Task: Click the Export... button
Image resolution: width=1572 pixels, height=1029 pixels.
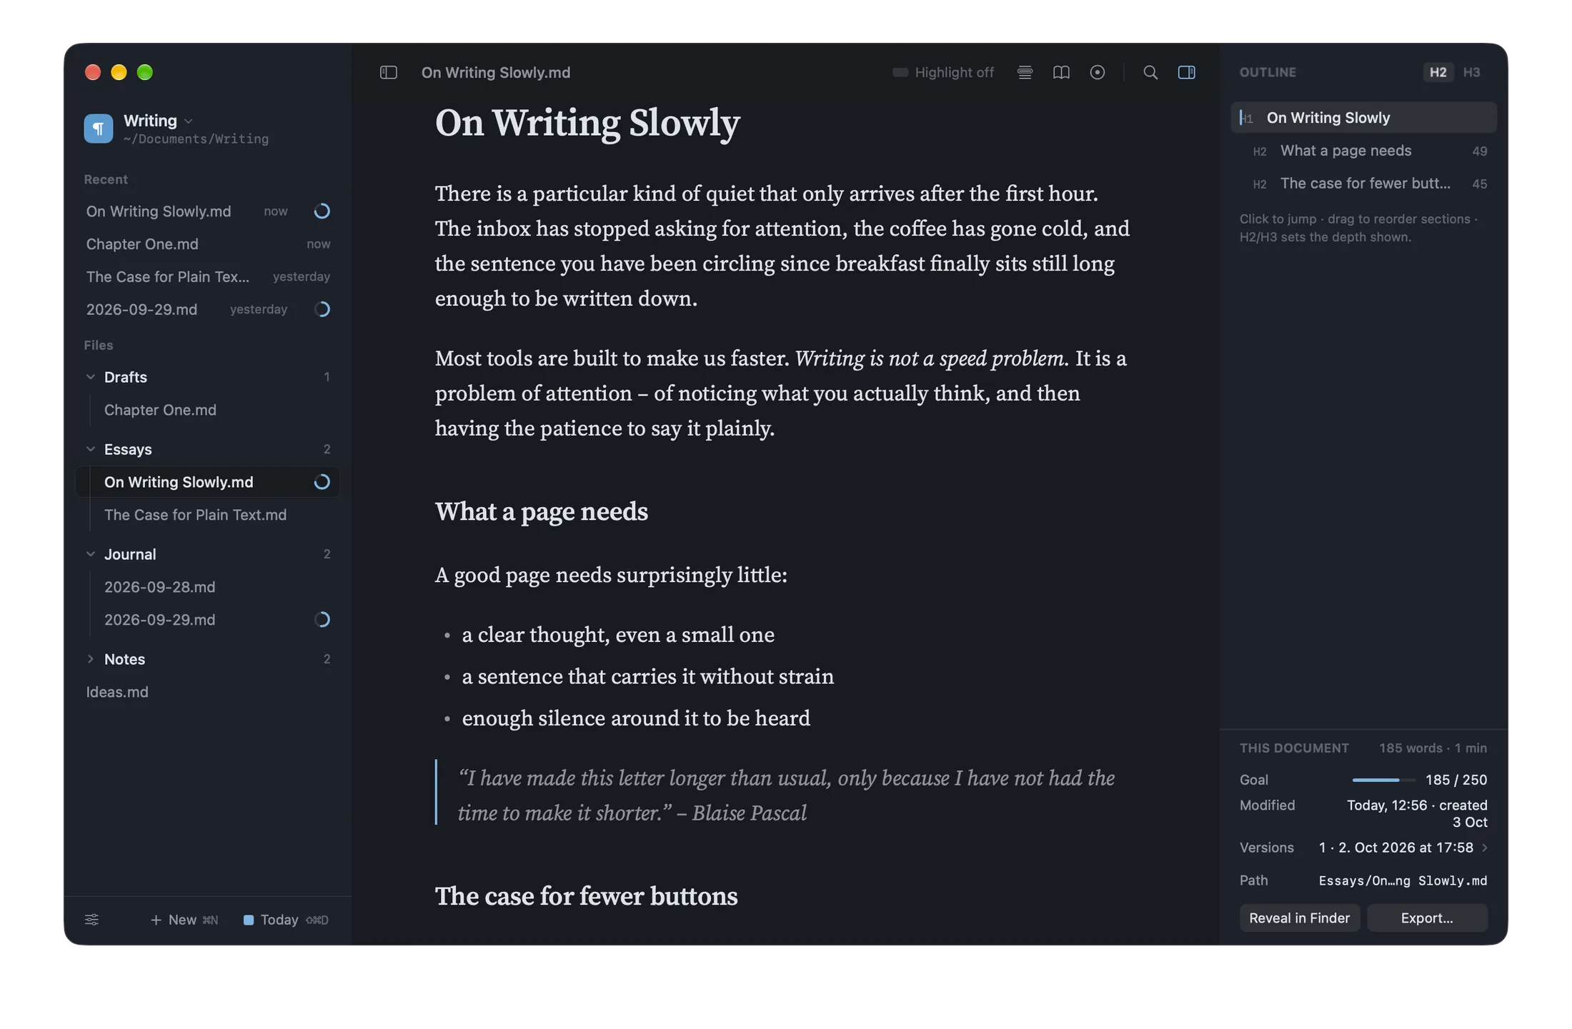Action: click(x=1427, y=918)
